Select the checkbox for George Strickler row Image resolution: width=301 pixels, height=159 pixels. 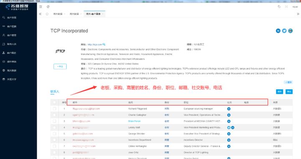click(x=54, y=134)
